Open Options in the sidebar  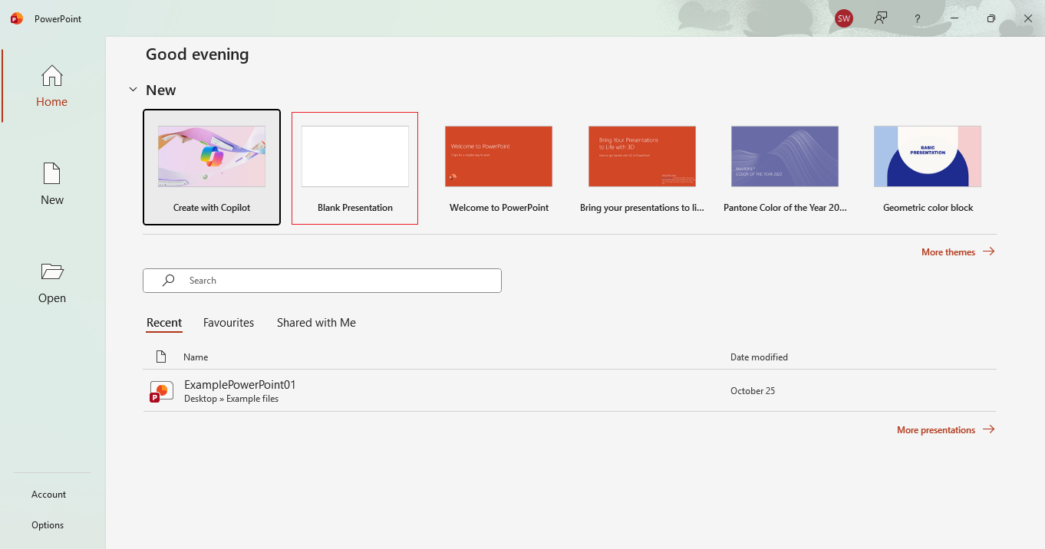(x=48, y=525)
